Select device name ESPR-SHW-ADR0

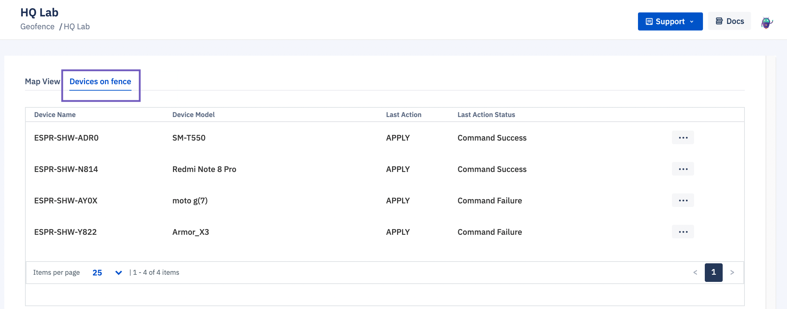point(66,138)
